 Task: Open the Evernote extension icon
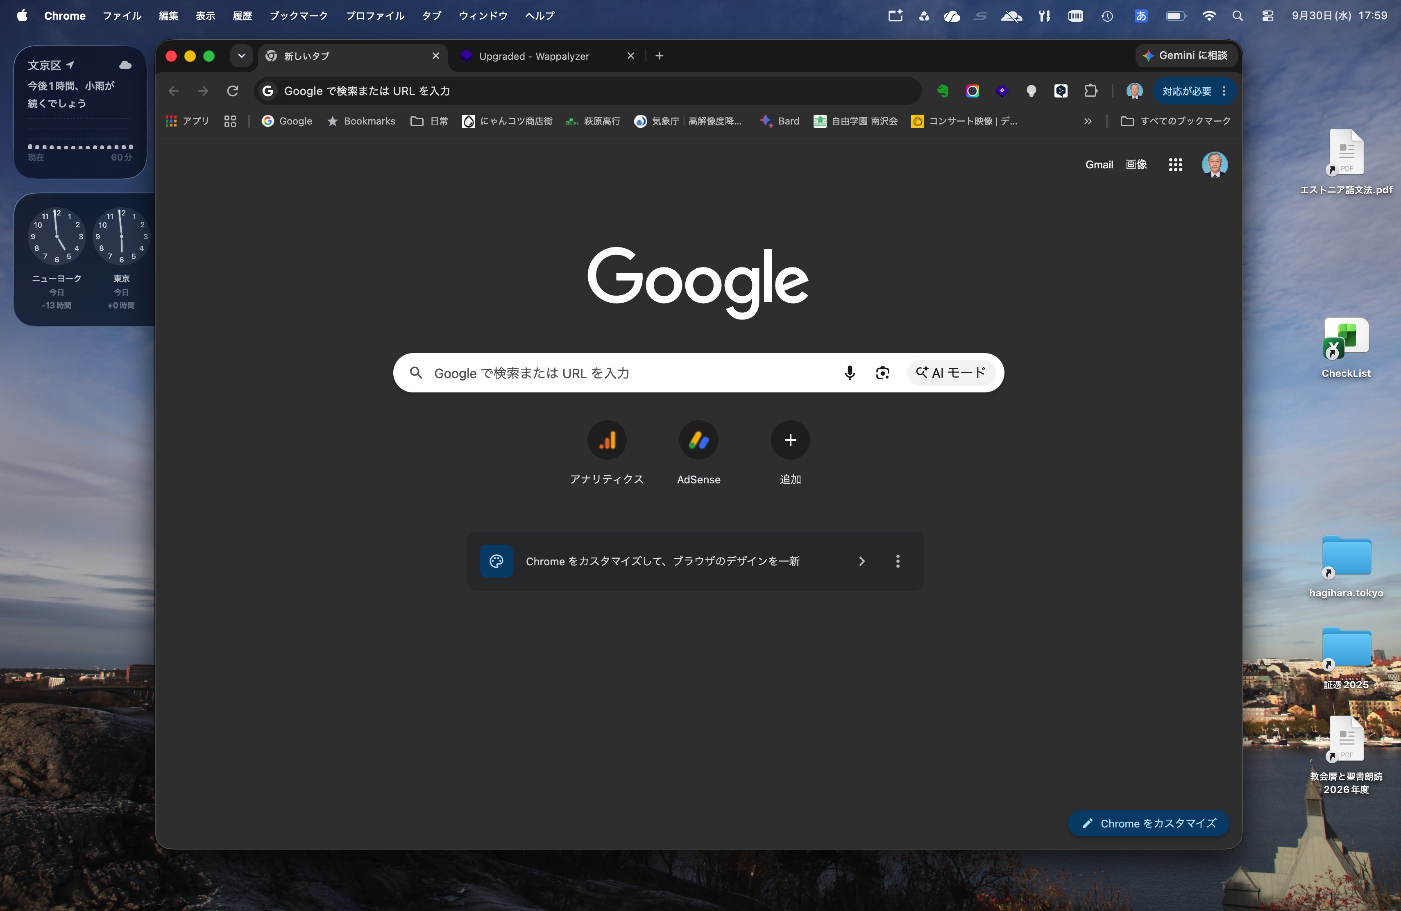pyautogui.click(x=943, y=91)
